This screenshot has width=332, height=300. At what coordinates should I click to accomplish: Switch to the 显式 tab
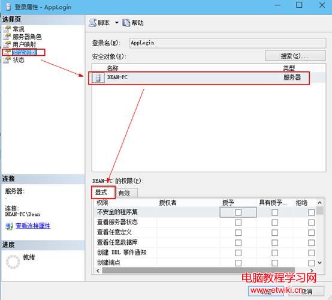103,193
